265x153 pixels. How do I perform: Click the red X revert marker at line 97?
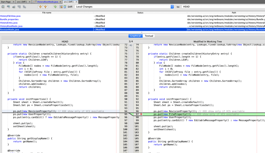141,114
